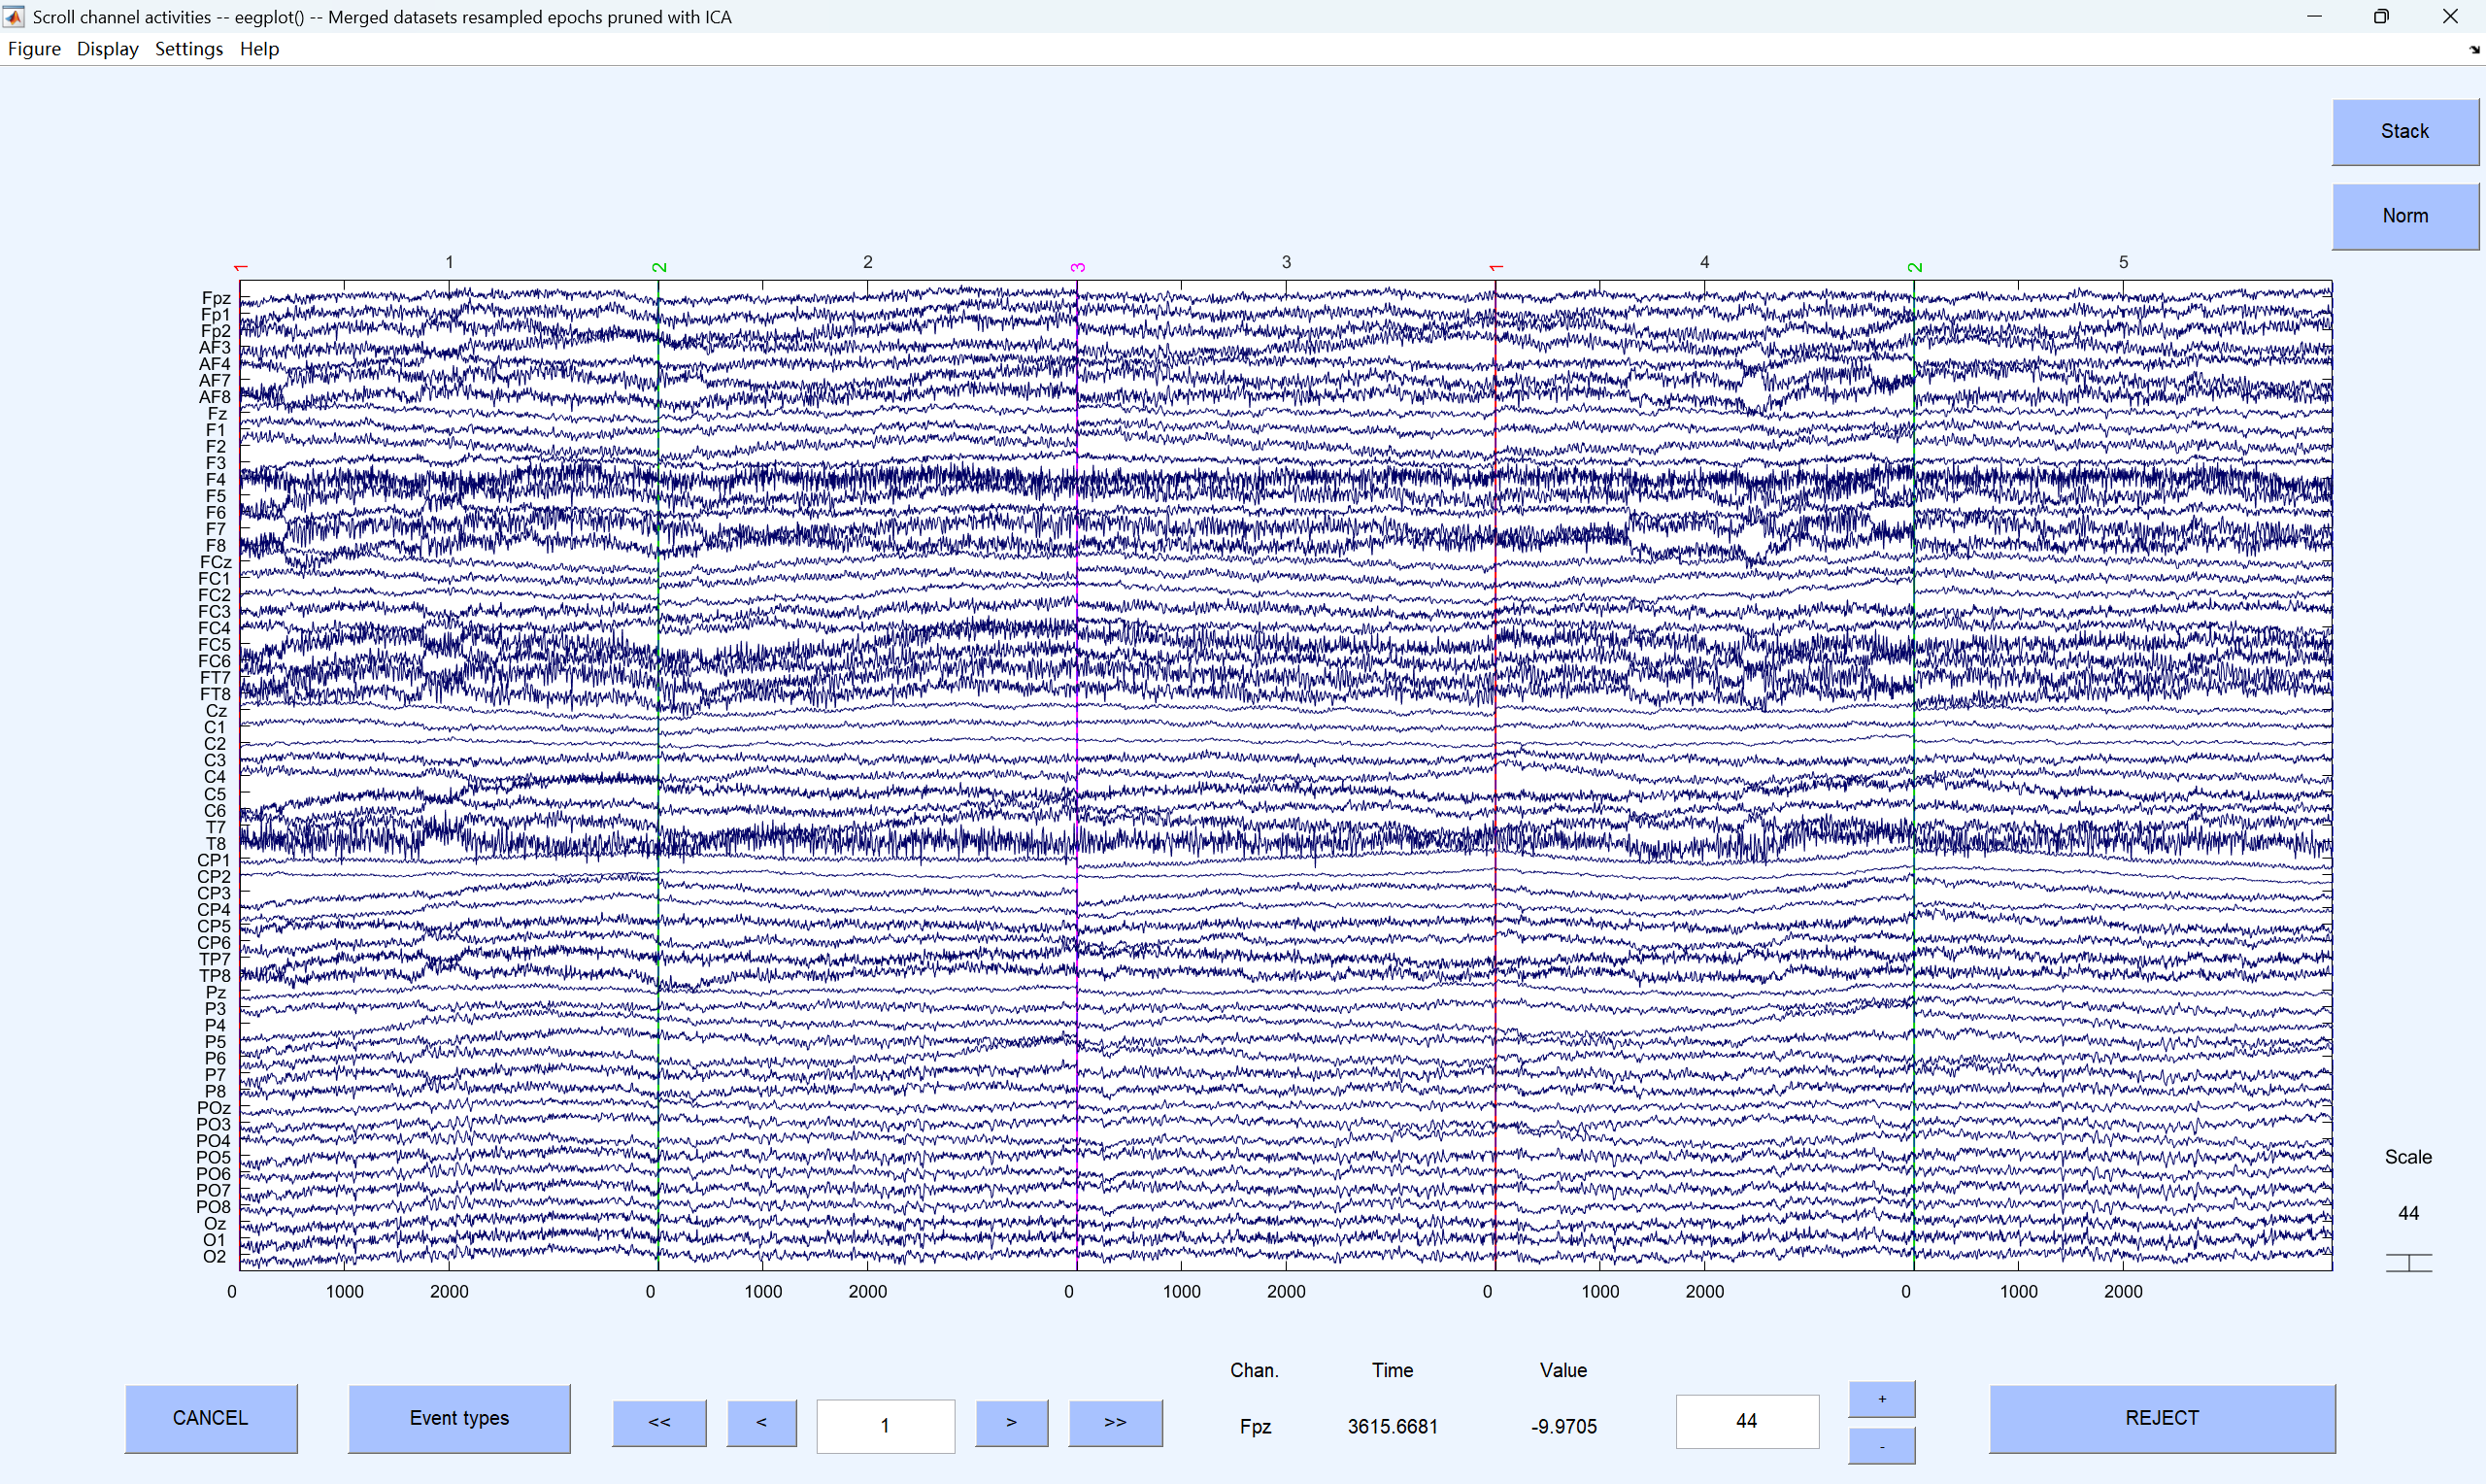The height and width of the screenshot is (1484, 2486).
Task: Open the Help menu
Action: [259, 49]
